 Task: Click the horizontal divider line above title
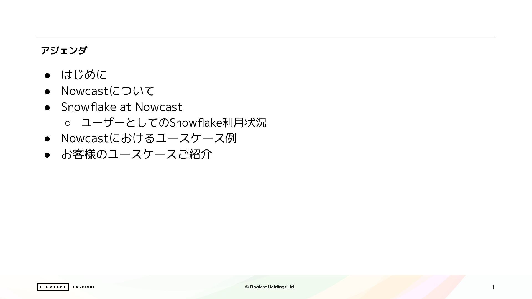click(x=266, y=37)
